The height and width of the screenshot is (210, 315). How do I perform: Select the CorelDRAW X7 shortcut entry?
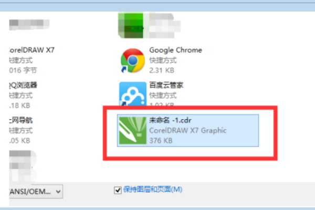31,60
